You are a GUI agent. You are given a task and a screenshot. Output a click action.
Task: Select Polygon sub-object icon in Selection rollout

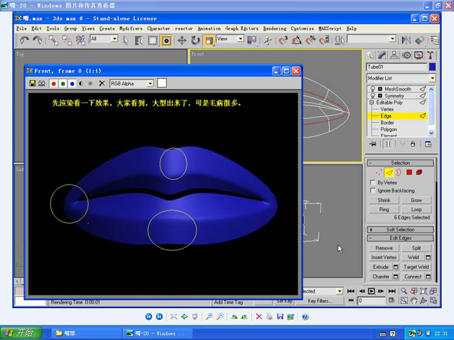click(409, 173)
